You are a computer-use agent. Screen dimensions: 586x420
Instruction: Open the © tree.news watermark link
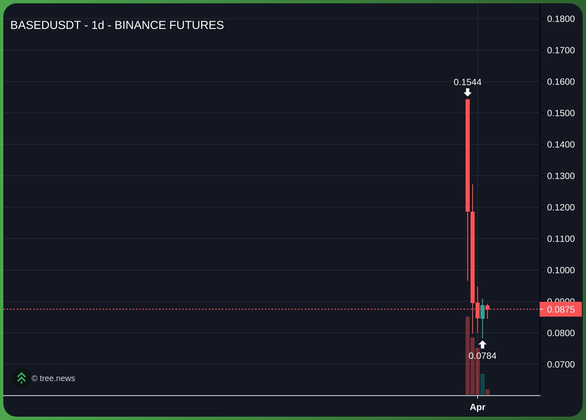[x=53, y=379]
